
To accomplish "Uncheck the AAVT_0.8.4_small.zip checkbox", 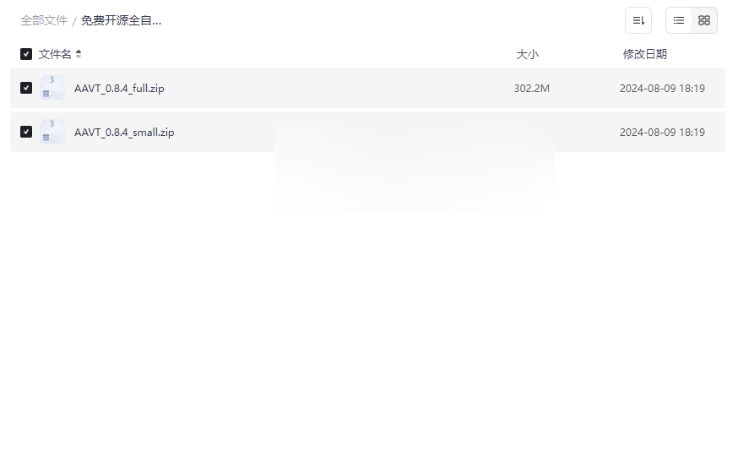I will (x=26, y=132).
